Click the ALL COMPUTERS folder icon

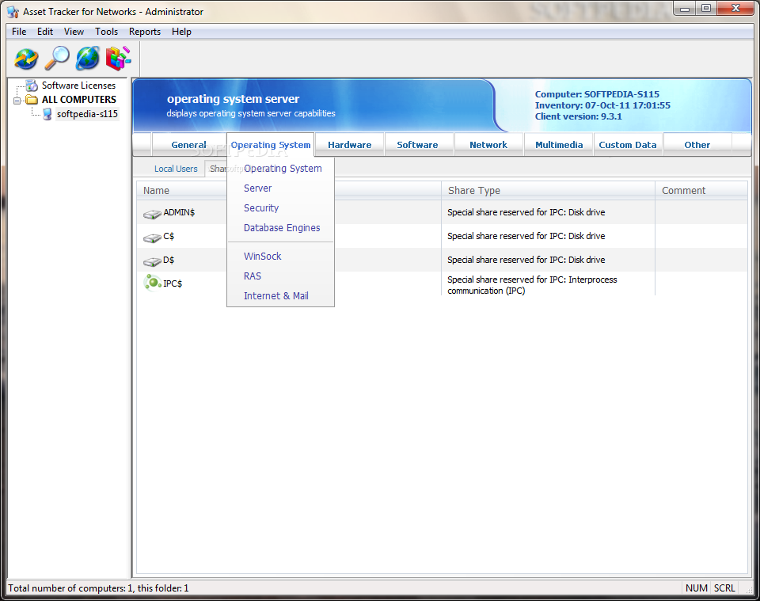click(x=32, y=100)
